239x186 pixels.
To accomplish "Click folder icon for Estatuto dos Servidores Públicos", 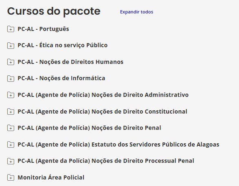I will (11, 144).
